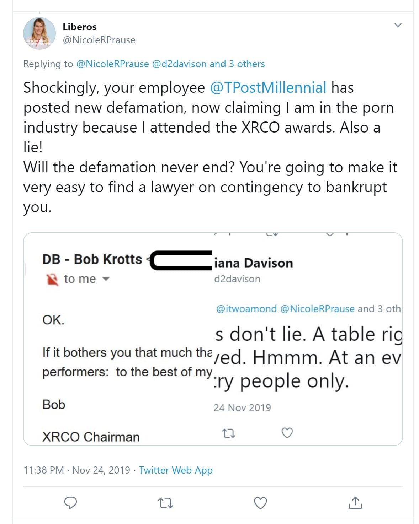Screen dimensions: 419x524
Task: Expand the tweet options chevron menu
Action: (398, 25)
